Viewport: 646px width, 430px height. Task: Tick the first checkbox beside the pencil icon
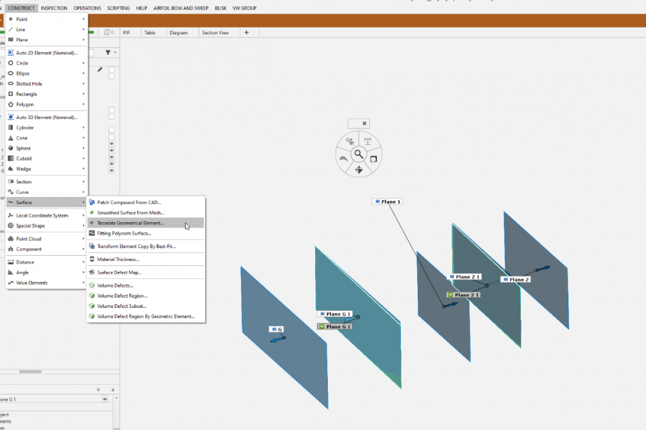[111, 69]
